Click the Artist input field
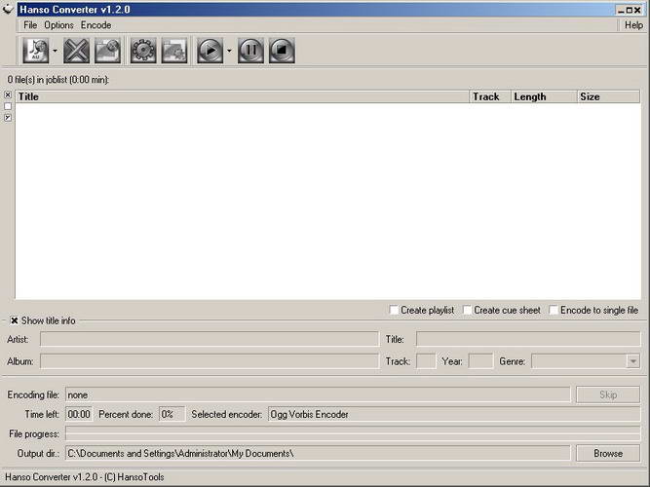Image resolution: width=650 pixels, height=487 pixels. [x=210, y=339]
